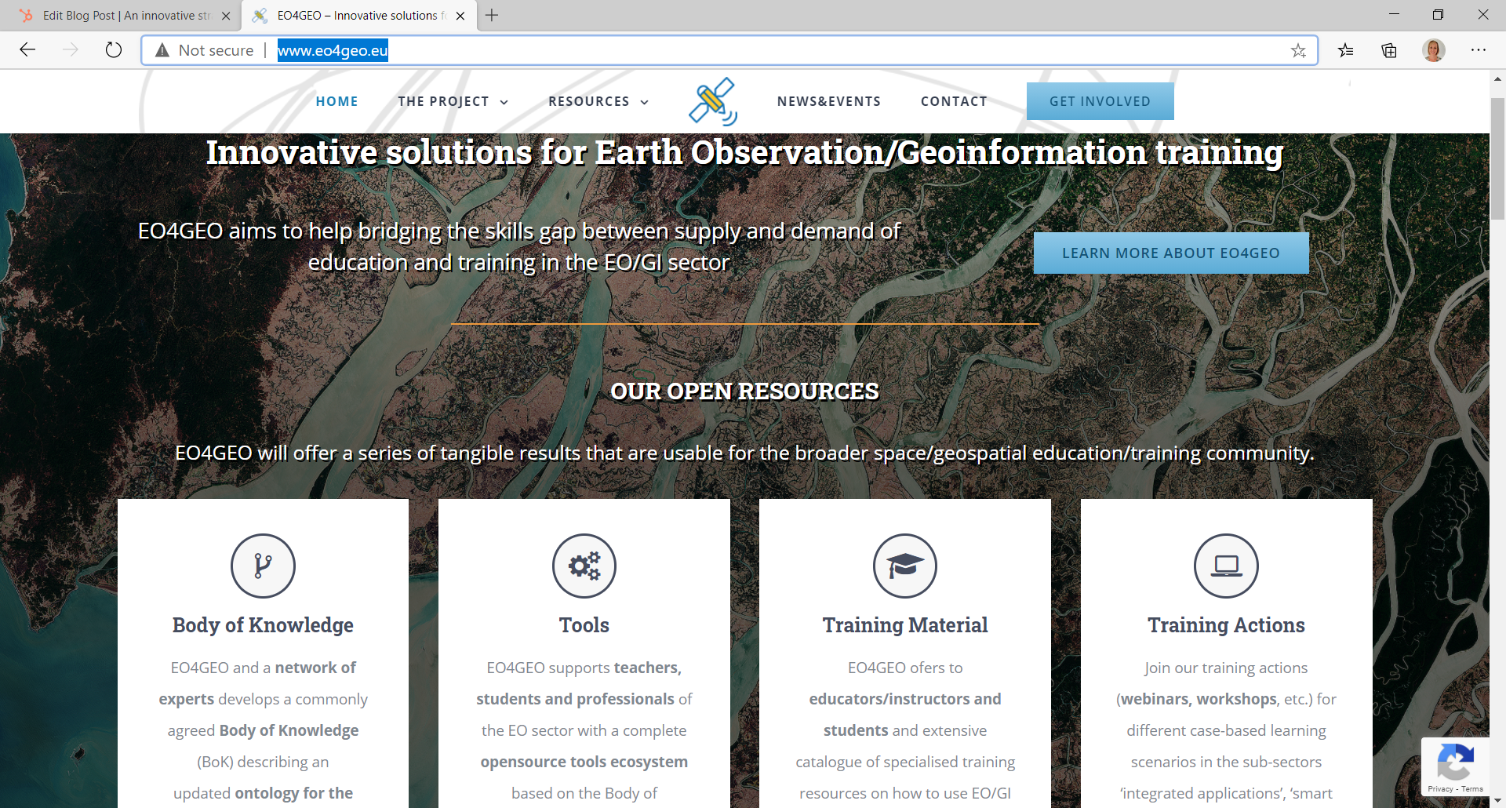This screenshot has width=1506, height=808.
Task: Open the RESOURCES dropdown
Action: tap(598, 100)
